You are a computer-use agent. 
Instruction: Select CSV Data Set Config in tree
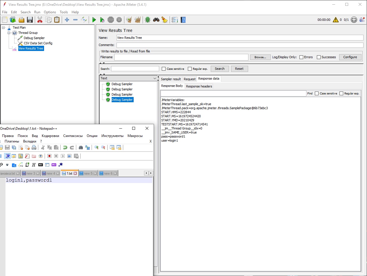coord(38,43)
